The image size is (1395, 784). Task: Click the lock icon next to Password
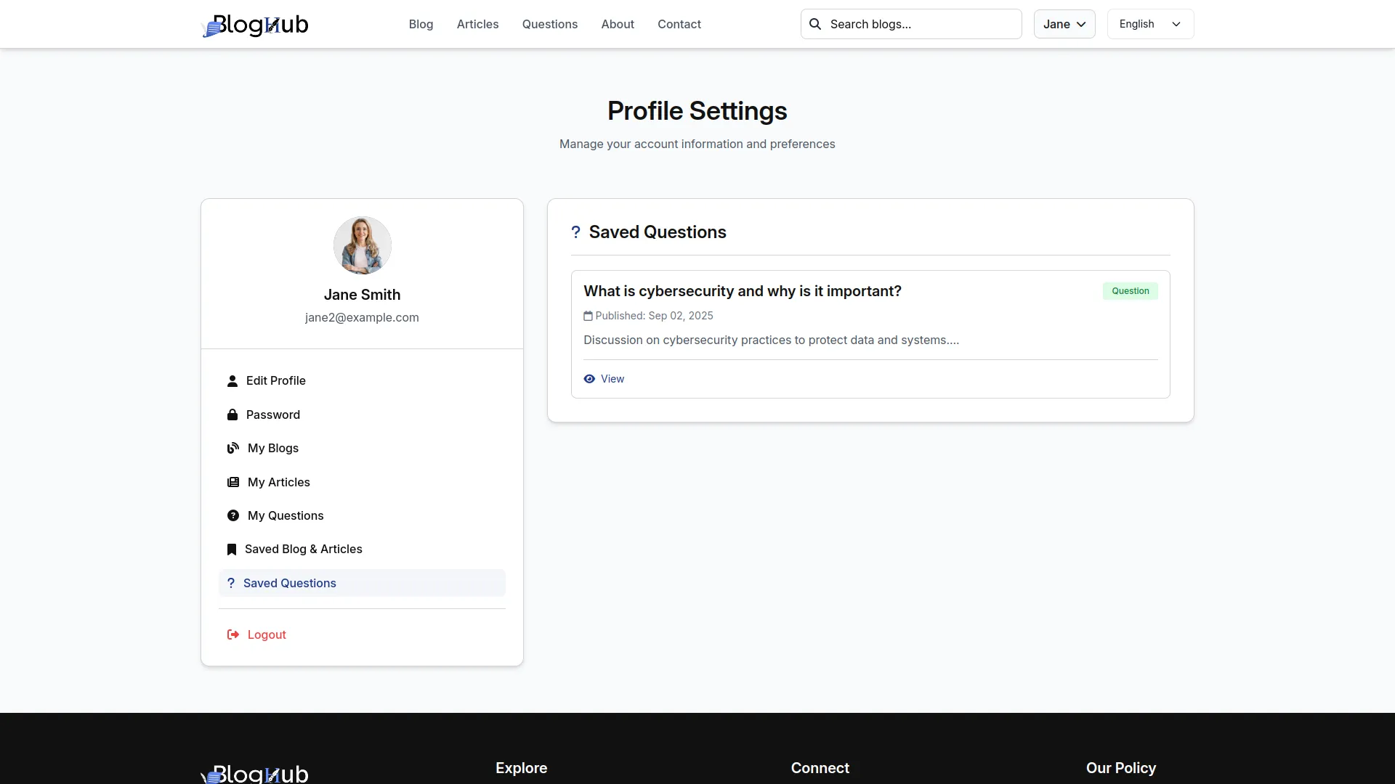(x=232, y=415)
